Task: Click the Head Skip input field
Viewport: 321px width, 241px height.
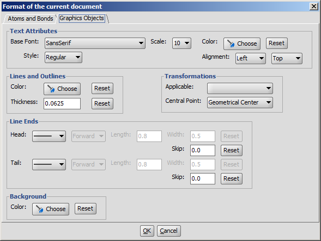Action: click(203, 151)
